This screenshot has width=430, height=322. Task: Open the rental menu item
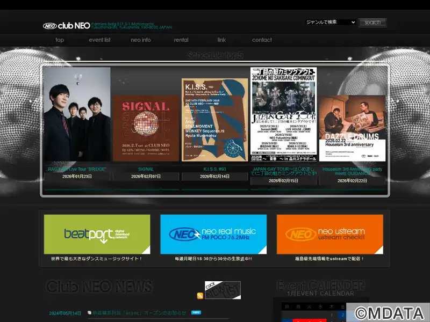(181, 40)
